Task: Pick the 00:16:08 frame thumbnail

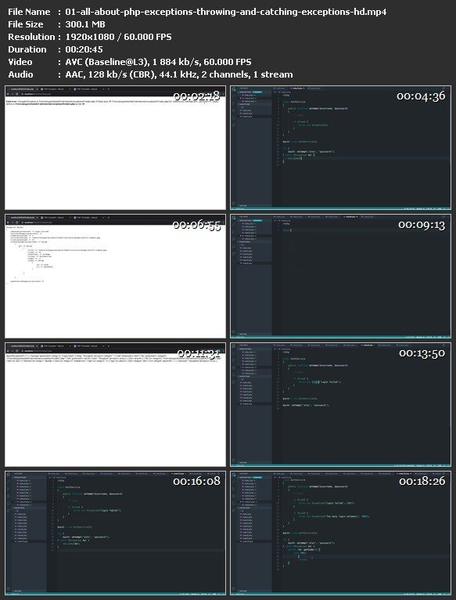Action: pyautogui.click(x=115, y=533)
